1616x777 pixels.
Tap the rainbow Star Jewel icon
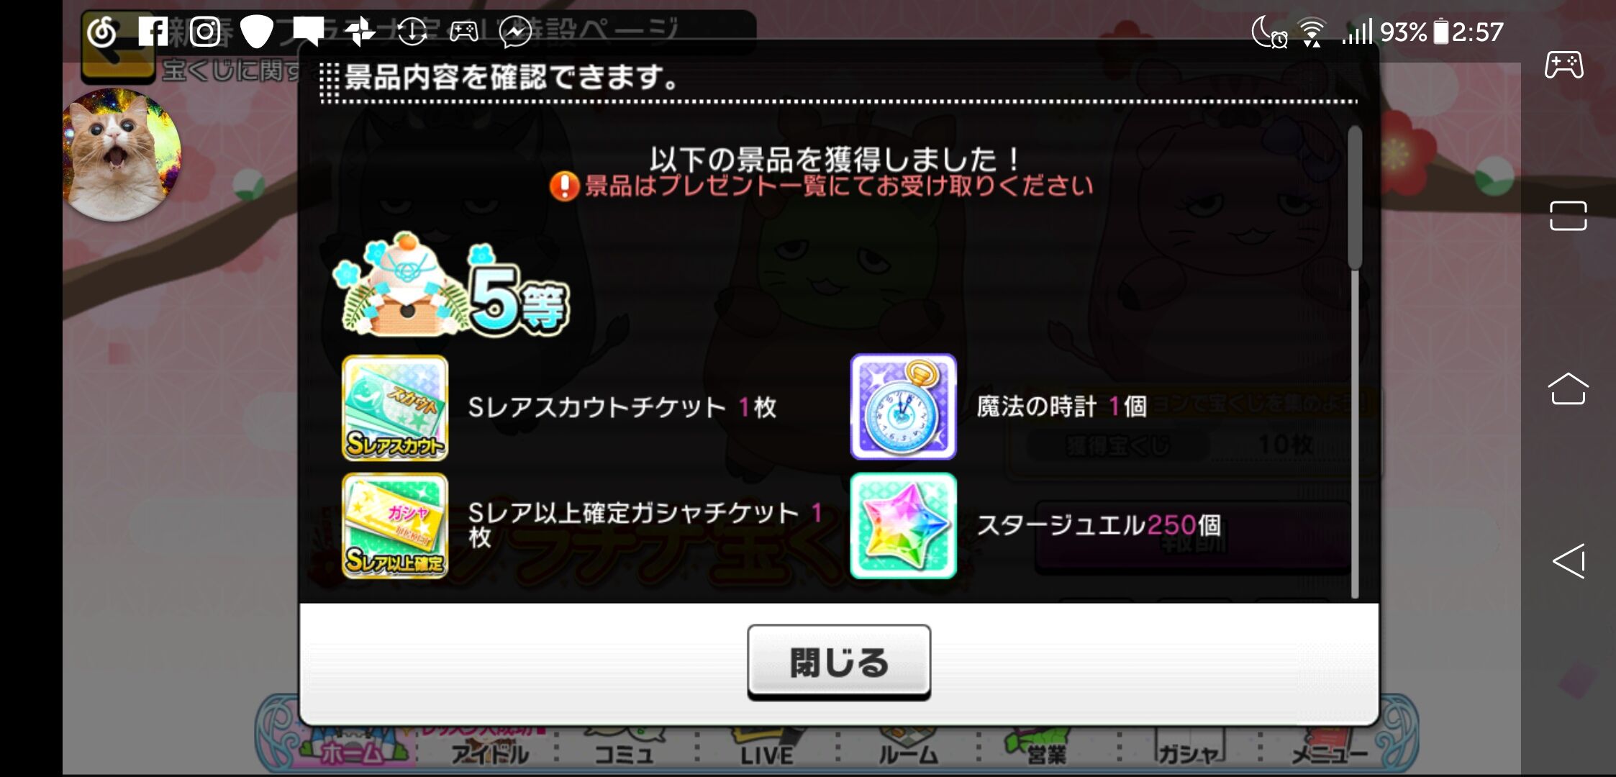pyautogui.click(x=903, y=526)
